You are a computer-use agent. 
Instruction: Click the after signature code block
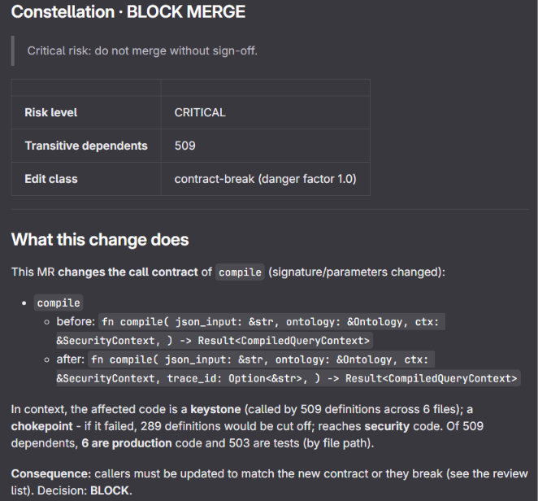pos(289,368)
